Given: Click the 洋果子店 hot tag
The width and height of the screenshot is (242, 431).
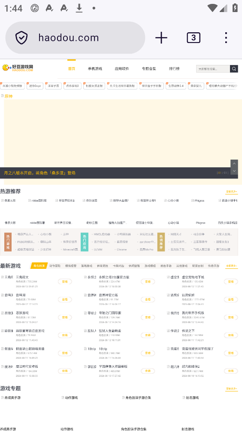Looking at the screenshot, I should [54, 86].
